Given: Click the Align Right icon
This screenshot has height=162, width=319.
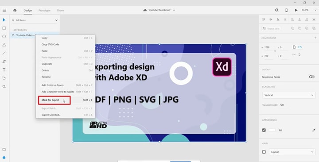Looking at the screenshot, I should pyautogui.click(x=307, y=19).
